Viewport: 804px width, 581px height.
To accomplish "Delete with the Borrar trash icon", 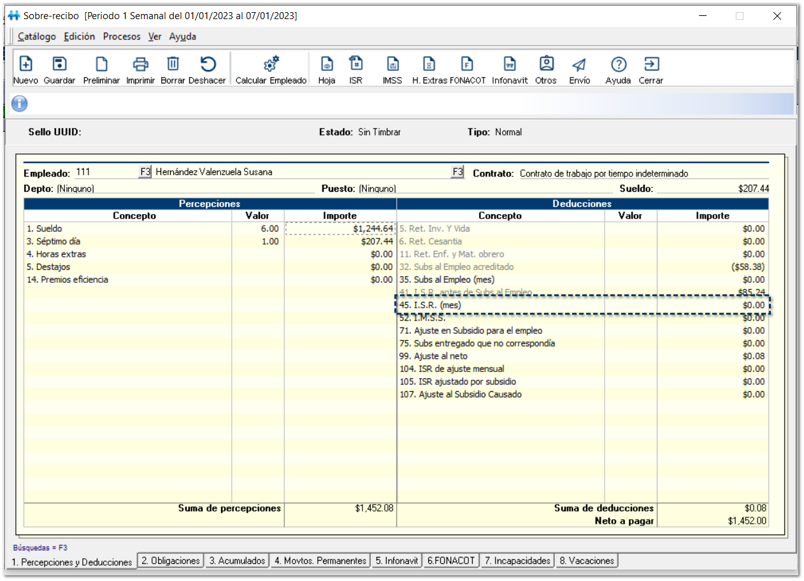I will pos(173,64).
